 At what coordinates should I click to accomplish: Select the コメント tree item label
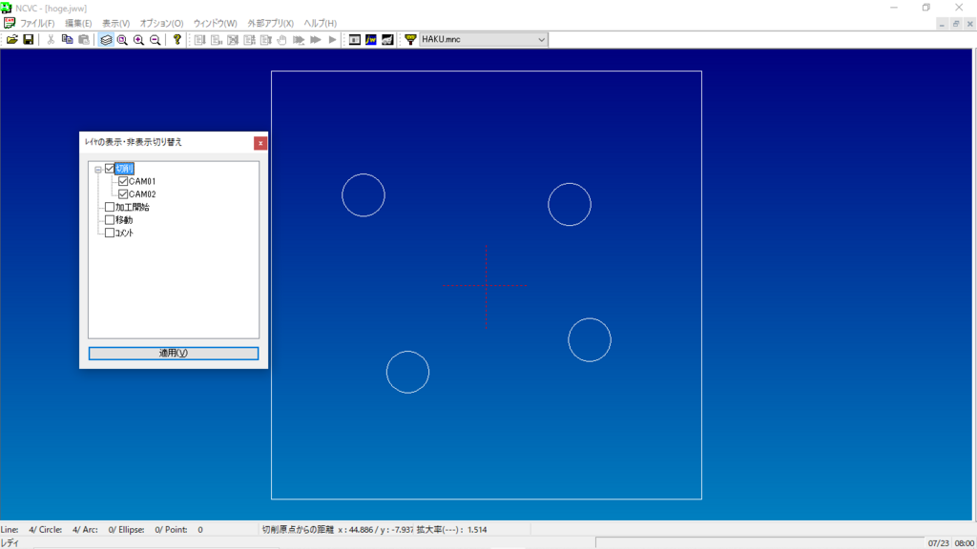point(124,233)
